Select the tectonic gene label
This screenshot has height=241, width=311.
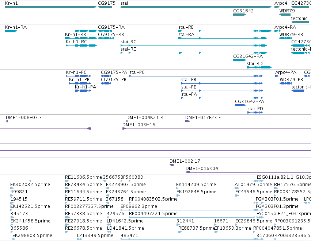pyautogui.click(x=299, y=18)
